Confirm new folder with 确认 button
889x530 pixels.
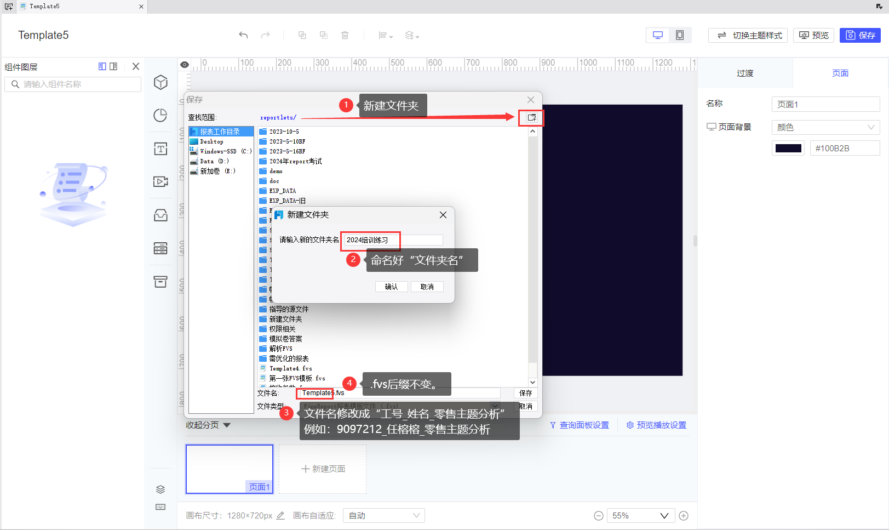tap(391, 287)
